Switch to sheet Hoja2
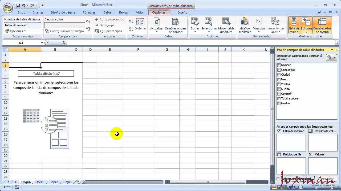The height and width of the screenshot is (191, 341). tap(54, 182)
